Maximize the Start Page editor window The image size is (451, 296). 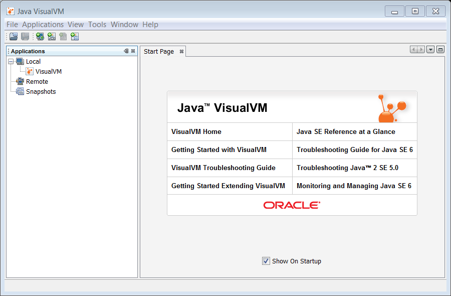tap(440, 50)
